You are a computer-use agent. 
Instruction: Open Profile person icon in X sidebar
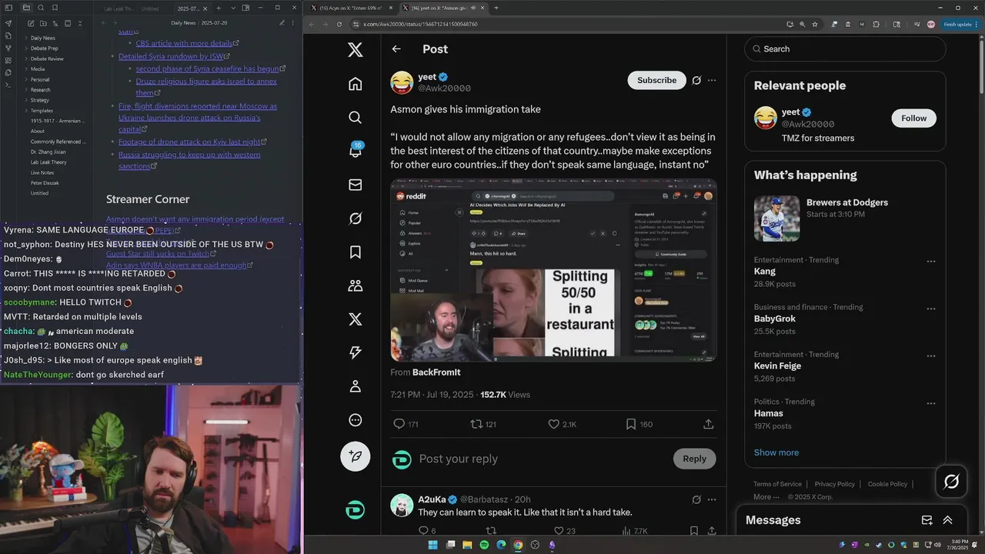click(x=355, y=386)
